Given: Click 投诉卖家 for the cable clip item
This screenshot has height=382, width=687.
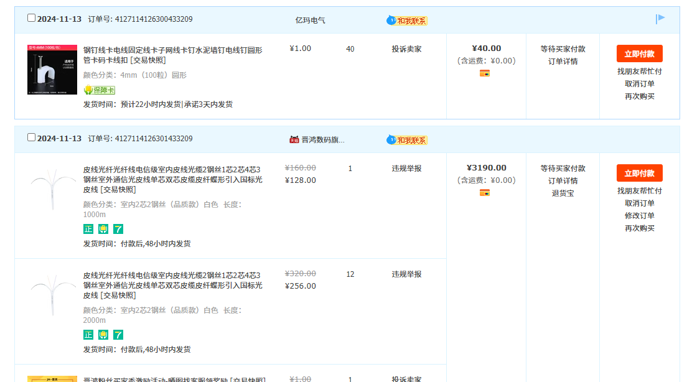Looking at the screenshot, I should [x=406, y=49].
